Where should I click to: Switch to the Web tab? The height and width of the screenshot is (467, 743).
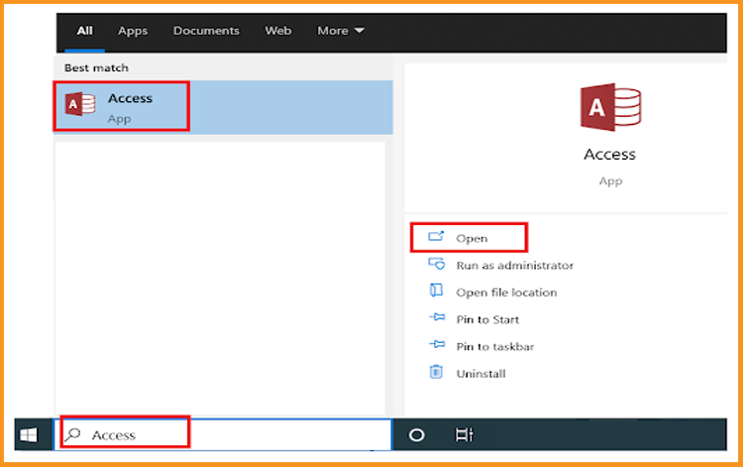click(278, 31)
